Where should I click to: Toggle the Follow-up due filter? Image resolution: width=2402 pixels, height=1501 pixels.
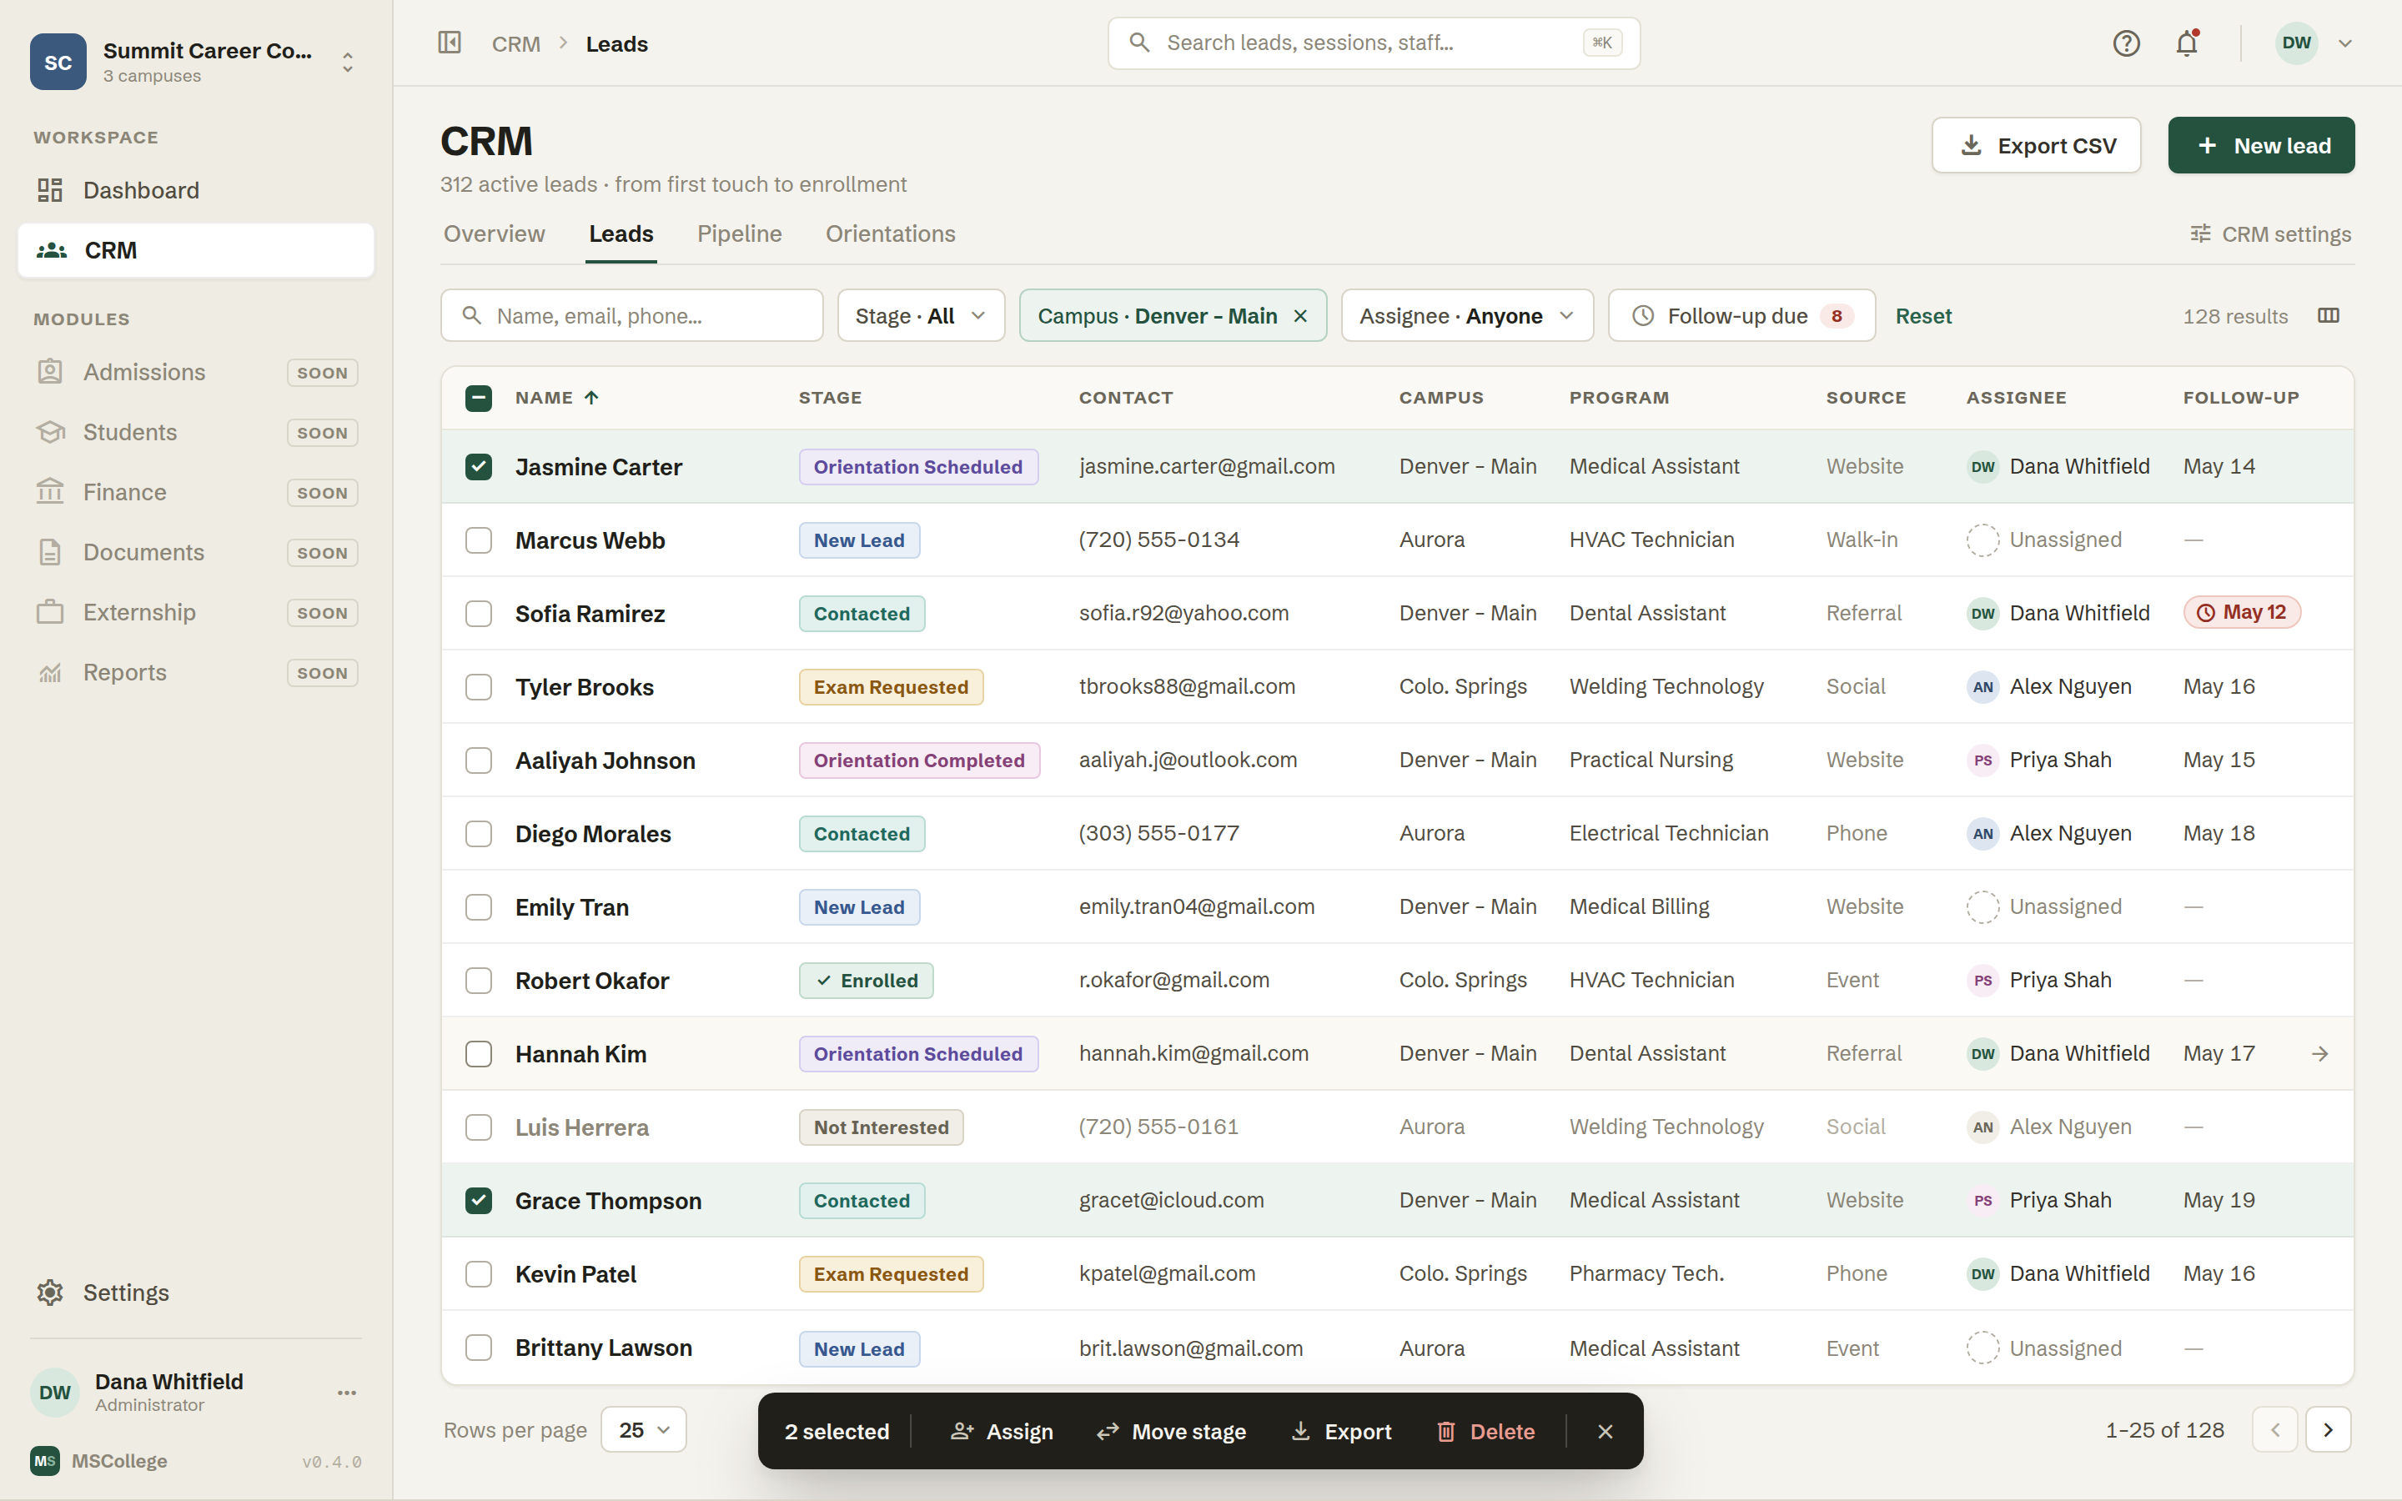tap(1741, 316)
